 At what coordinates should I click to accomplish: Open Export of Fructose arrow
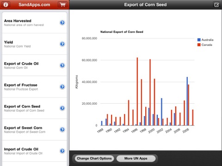click(x=62, y=87)
